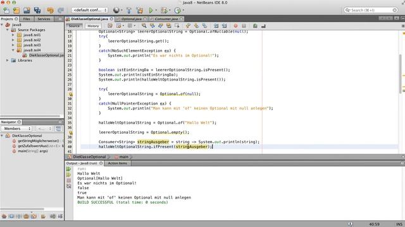Image resolution: width=405 pixels, height=227 pixels.
Task: Switch editor to History view
Action: click(93, 26)
